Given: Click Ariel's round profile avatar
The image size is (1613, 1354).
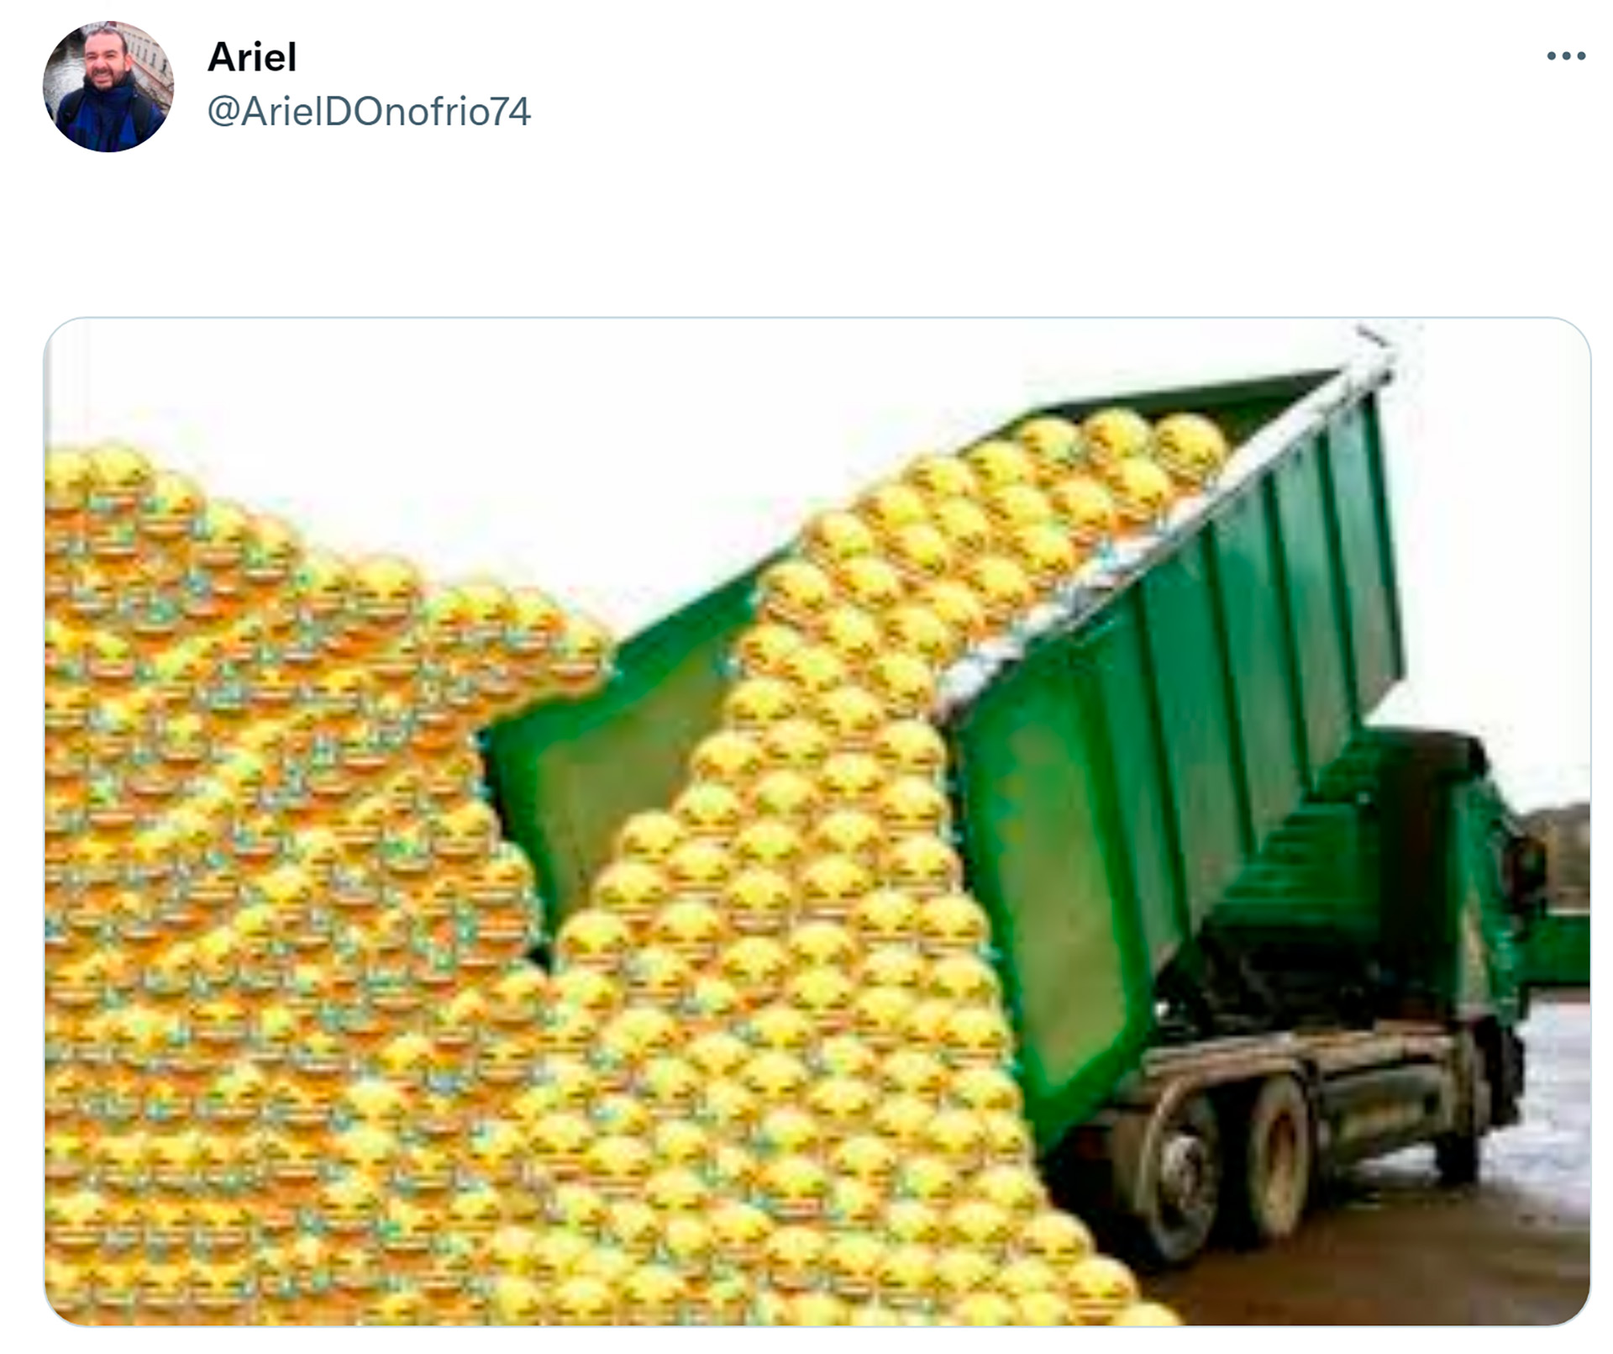Looking at the screenshot, I should 108,87.
